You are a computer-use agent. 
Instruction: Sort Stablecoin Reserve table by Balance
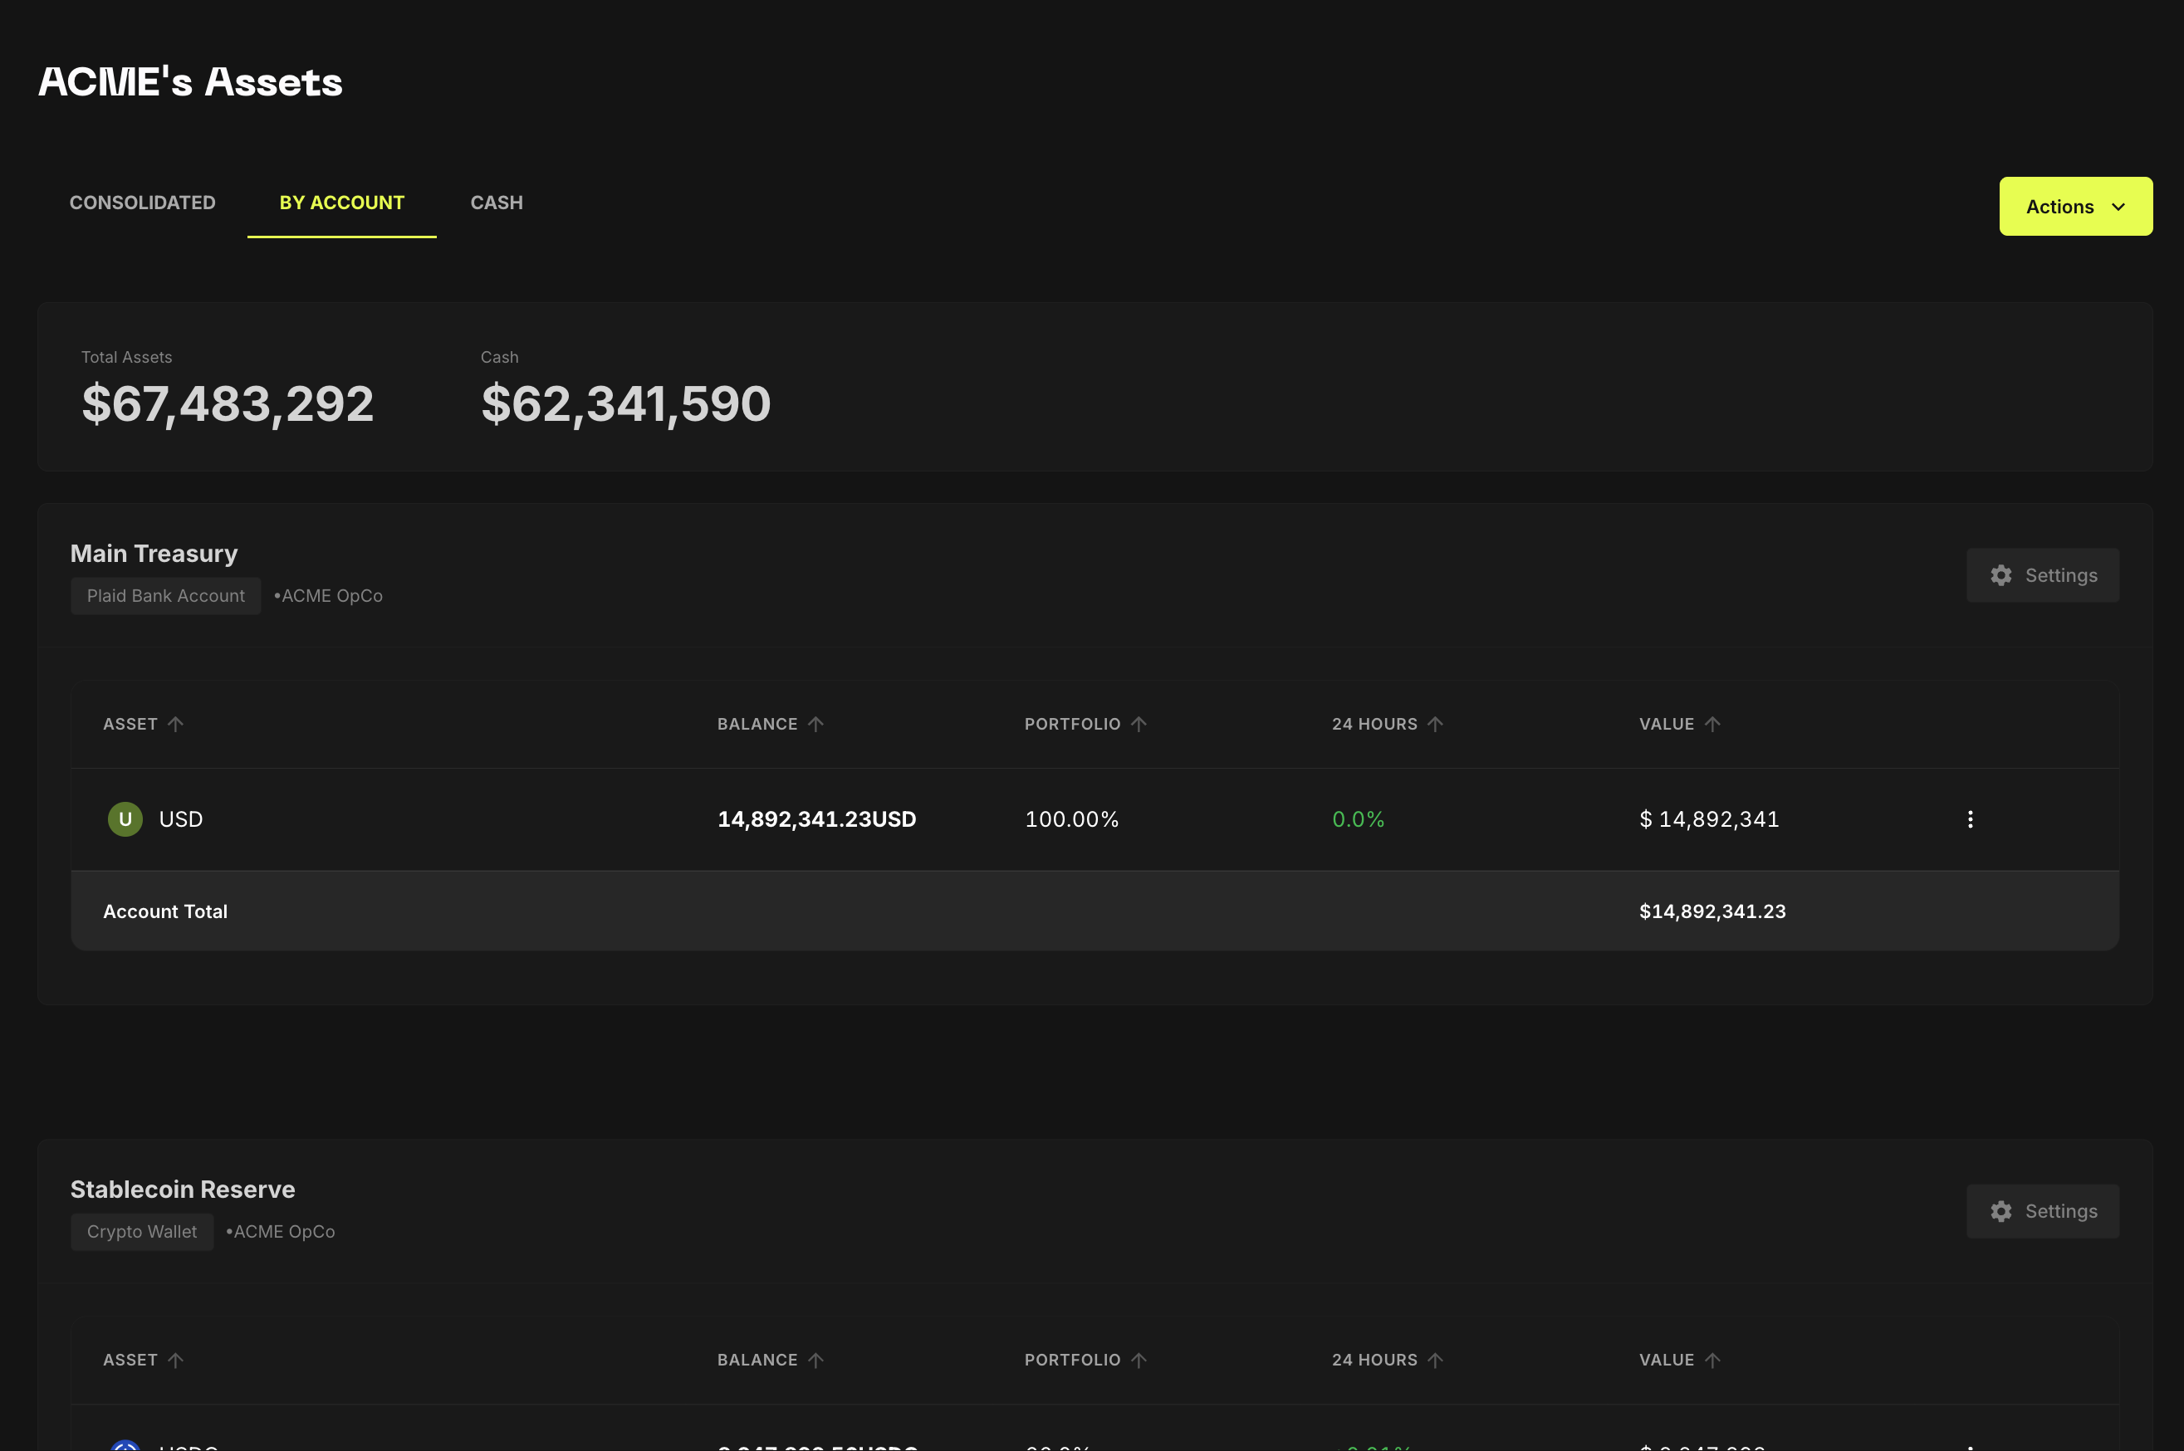771,1360
